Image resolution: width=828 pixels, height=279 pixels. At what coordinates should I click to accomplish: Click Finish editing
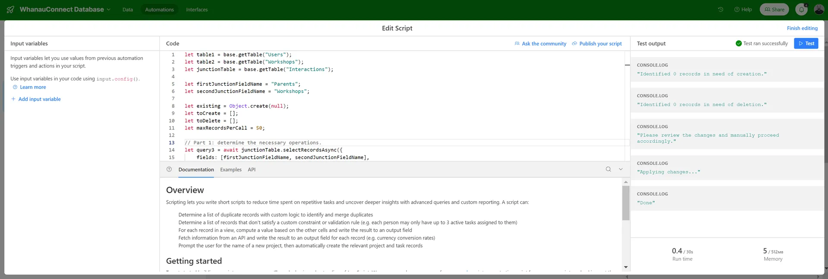click(x=802, y=28)
